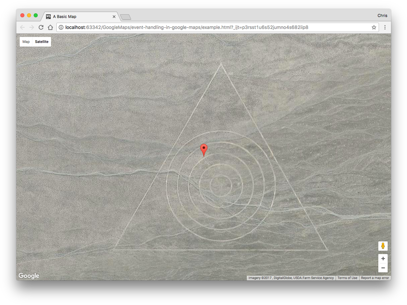The image size is (407, 305).
Task: Click the Google logo on the map
Action: pos(29,276)
